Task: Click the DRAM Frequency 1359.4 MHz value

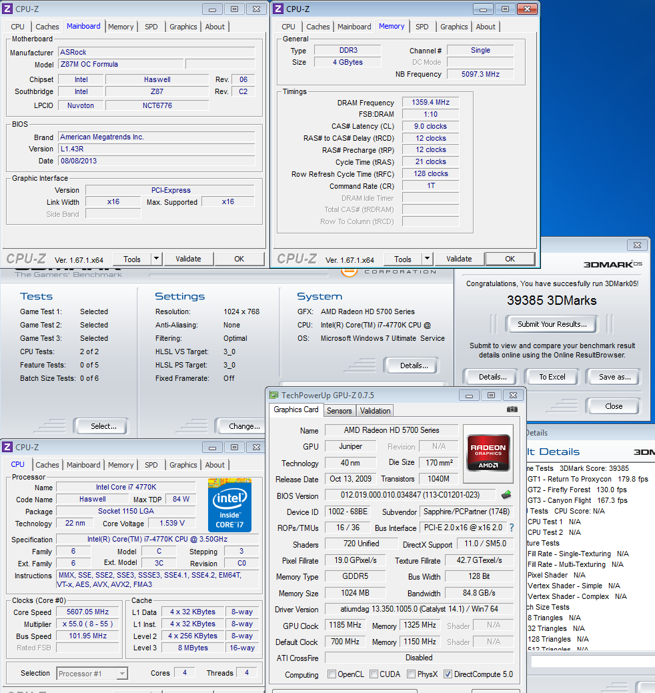Action: tap(430, 102)
